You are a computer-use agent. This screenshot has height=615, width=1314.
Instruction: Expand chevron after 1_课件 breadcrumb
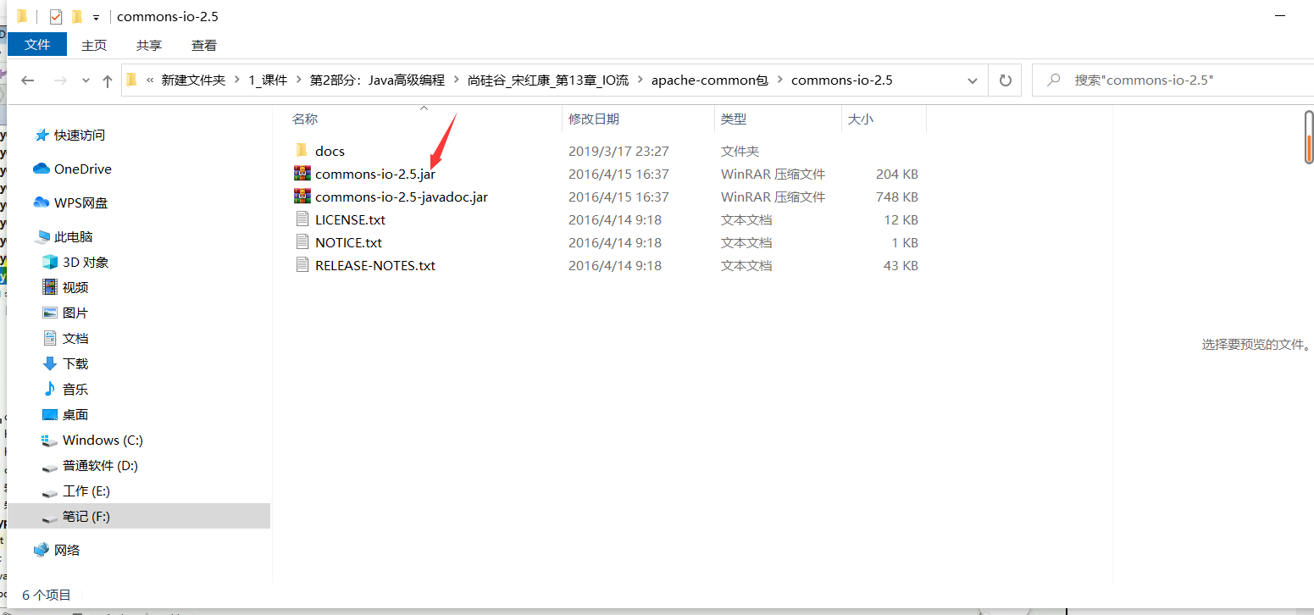click(298, 80)
